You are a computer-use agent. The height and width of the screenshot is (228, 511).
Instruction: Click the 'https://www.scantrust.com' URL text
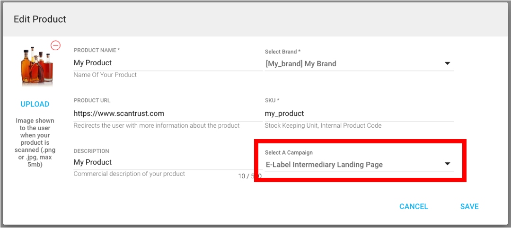pos(119,114)
